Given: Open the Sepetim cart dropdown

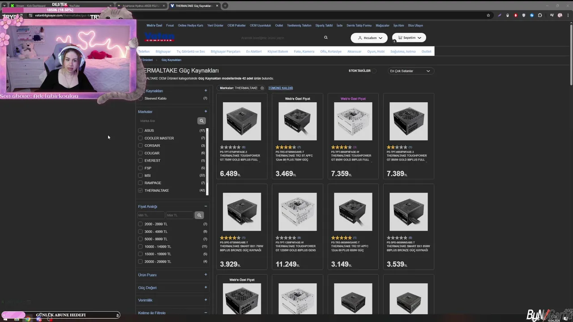Looking at the screenshot, I should coord(409,38).
